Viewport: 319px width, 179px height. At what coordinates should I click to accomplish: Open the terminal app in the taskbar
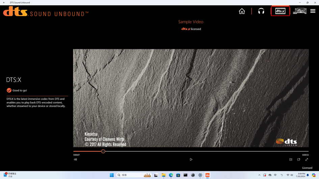pos(186,175)
